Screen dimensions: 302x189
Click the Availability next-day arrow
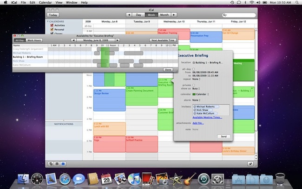tap(118, 40)
